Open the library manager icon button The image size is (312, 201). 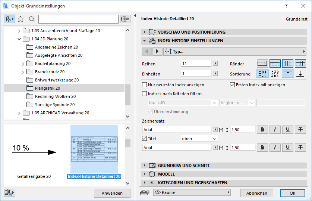9,193
